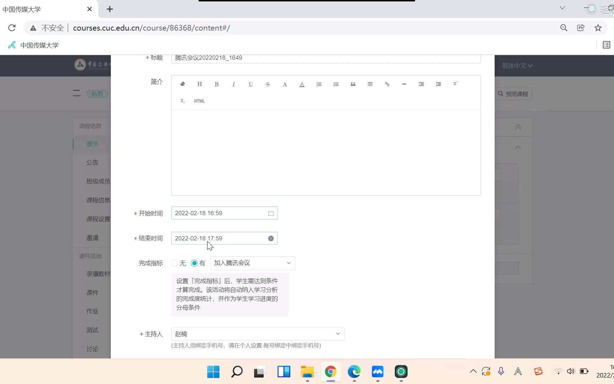The image size is (614, 384).
Task: Open File Explorer from taskbar
Action: click(307, 372)
